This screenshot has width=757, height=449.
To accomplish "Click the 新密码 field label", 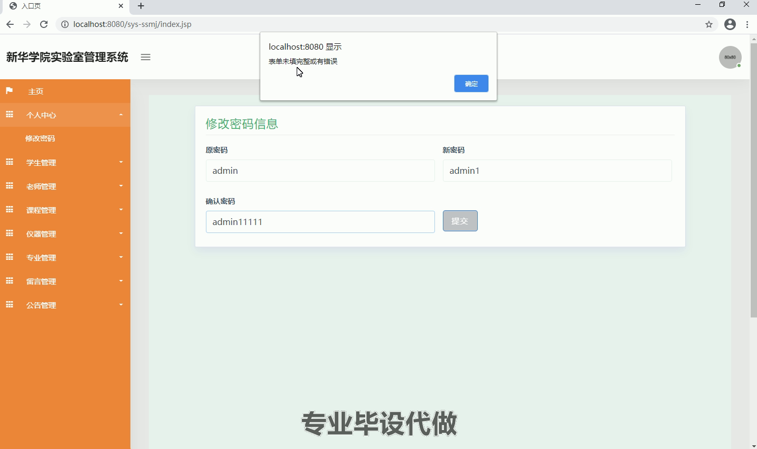I will (453, 150).
